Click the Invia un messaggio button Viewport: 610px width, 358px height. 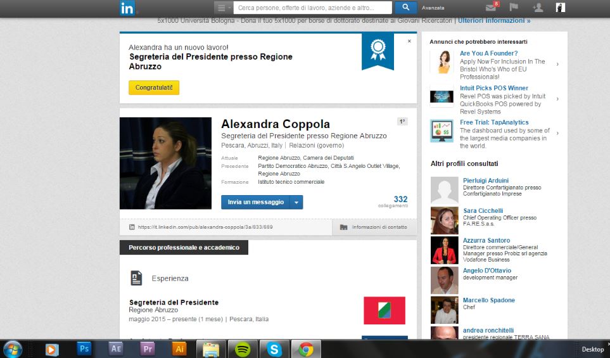pyautogui.click(x=255, y=202)
